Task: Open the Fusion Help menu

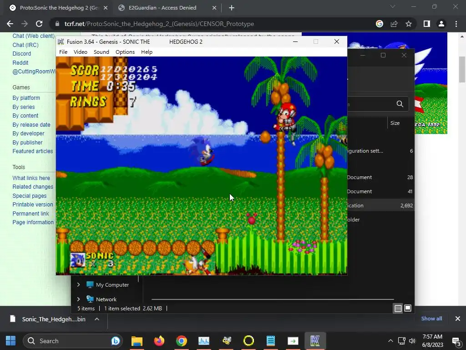Action: pyautogui.click(x=147, y=52)
